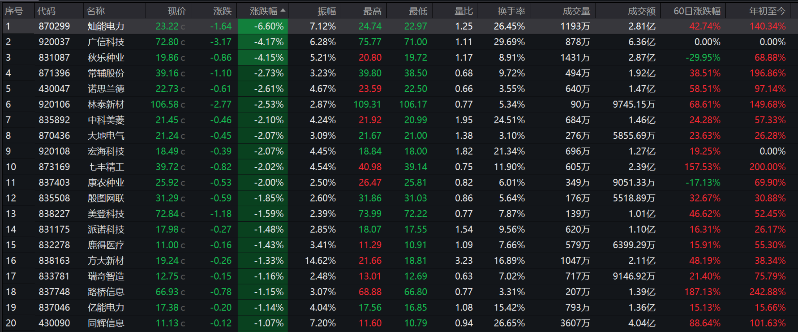Open stock 诺思兰德

[106, 89]
